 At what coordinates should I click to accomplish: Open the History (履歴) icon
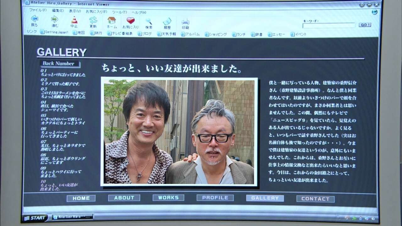click(x=167, y=21)
